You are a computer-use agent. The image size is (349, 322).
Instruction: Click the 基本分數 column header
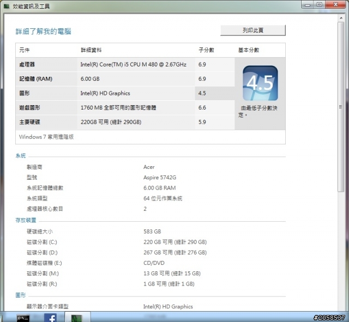pos(249,50)
